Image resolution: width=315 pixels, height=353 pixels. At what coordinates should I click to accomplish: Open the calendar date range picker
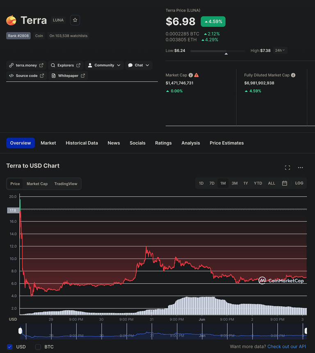click(x=285, y=183)
